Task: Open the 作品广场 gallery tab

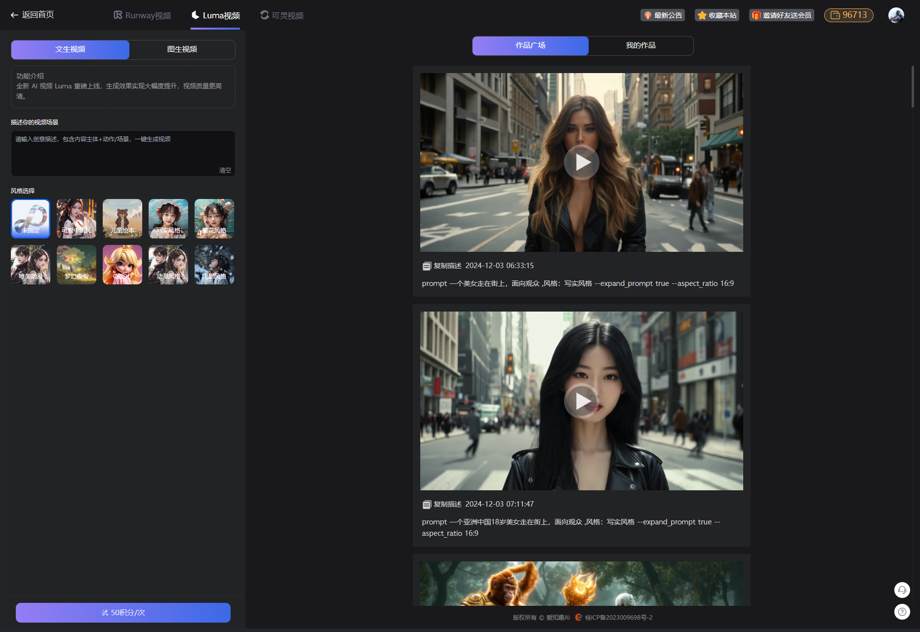Action: (x=530, y=45)
